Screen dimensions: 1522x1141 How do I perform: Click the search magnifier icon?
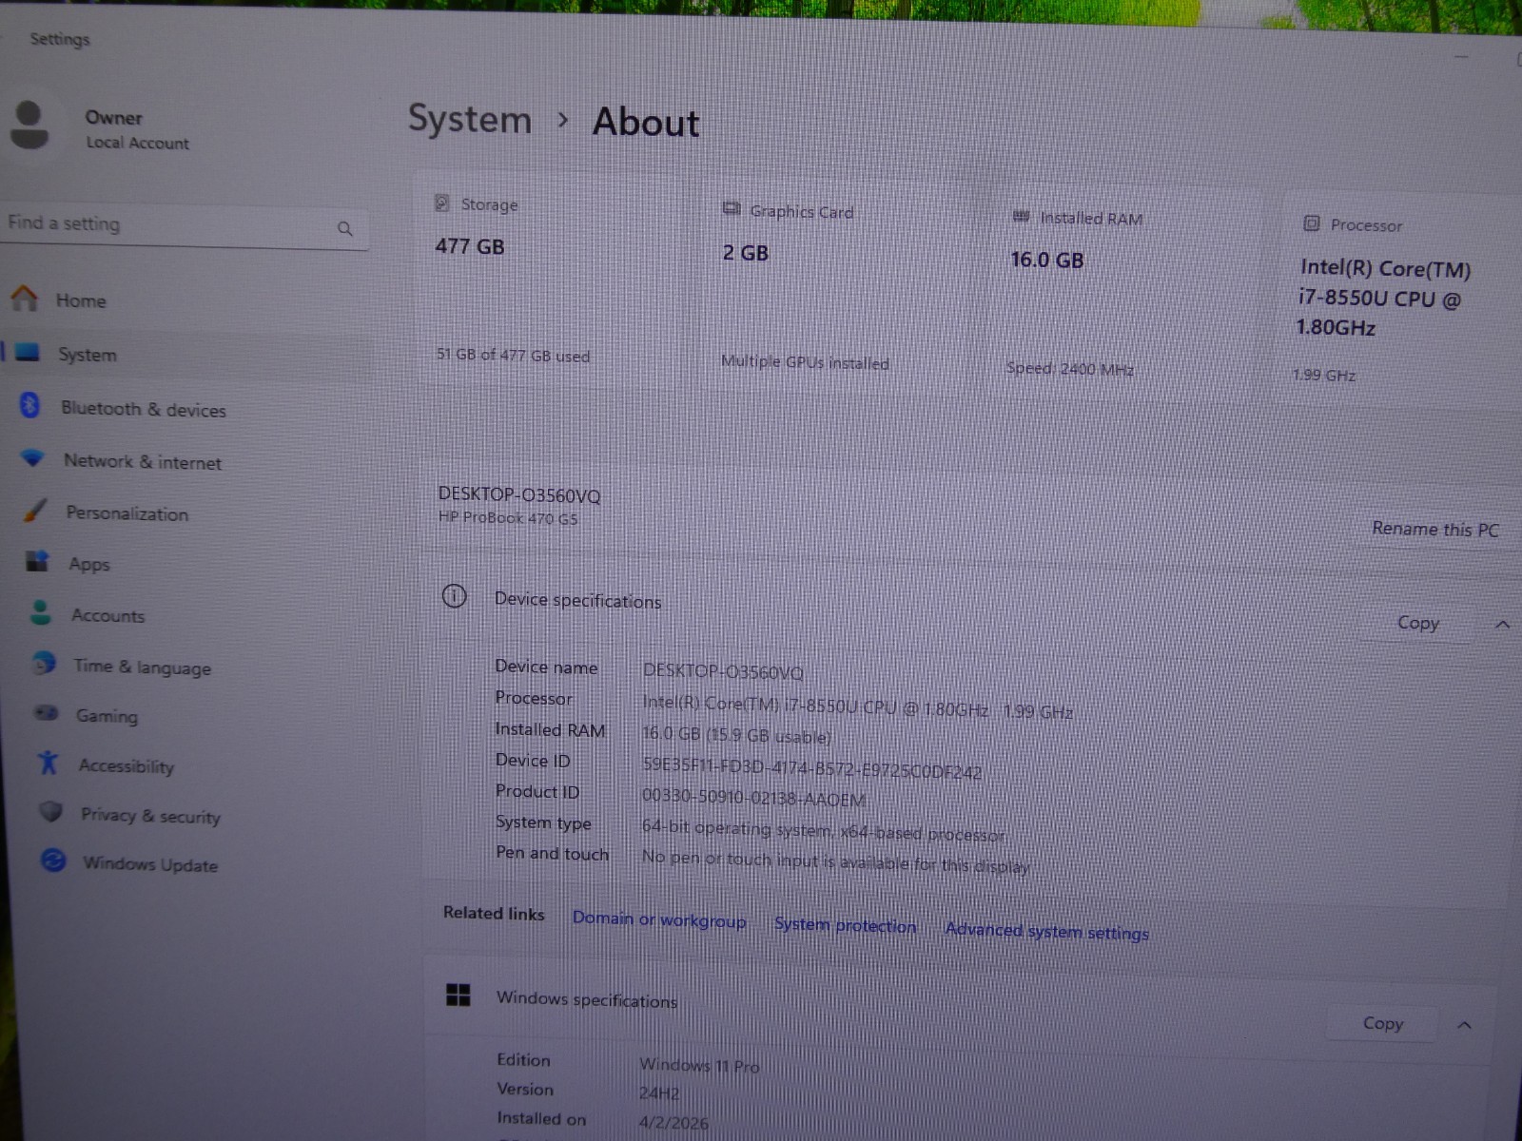point(344,229)
